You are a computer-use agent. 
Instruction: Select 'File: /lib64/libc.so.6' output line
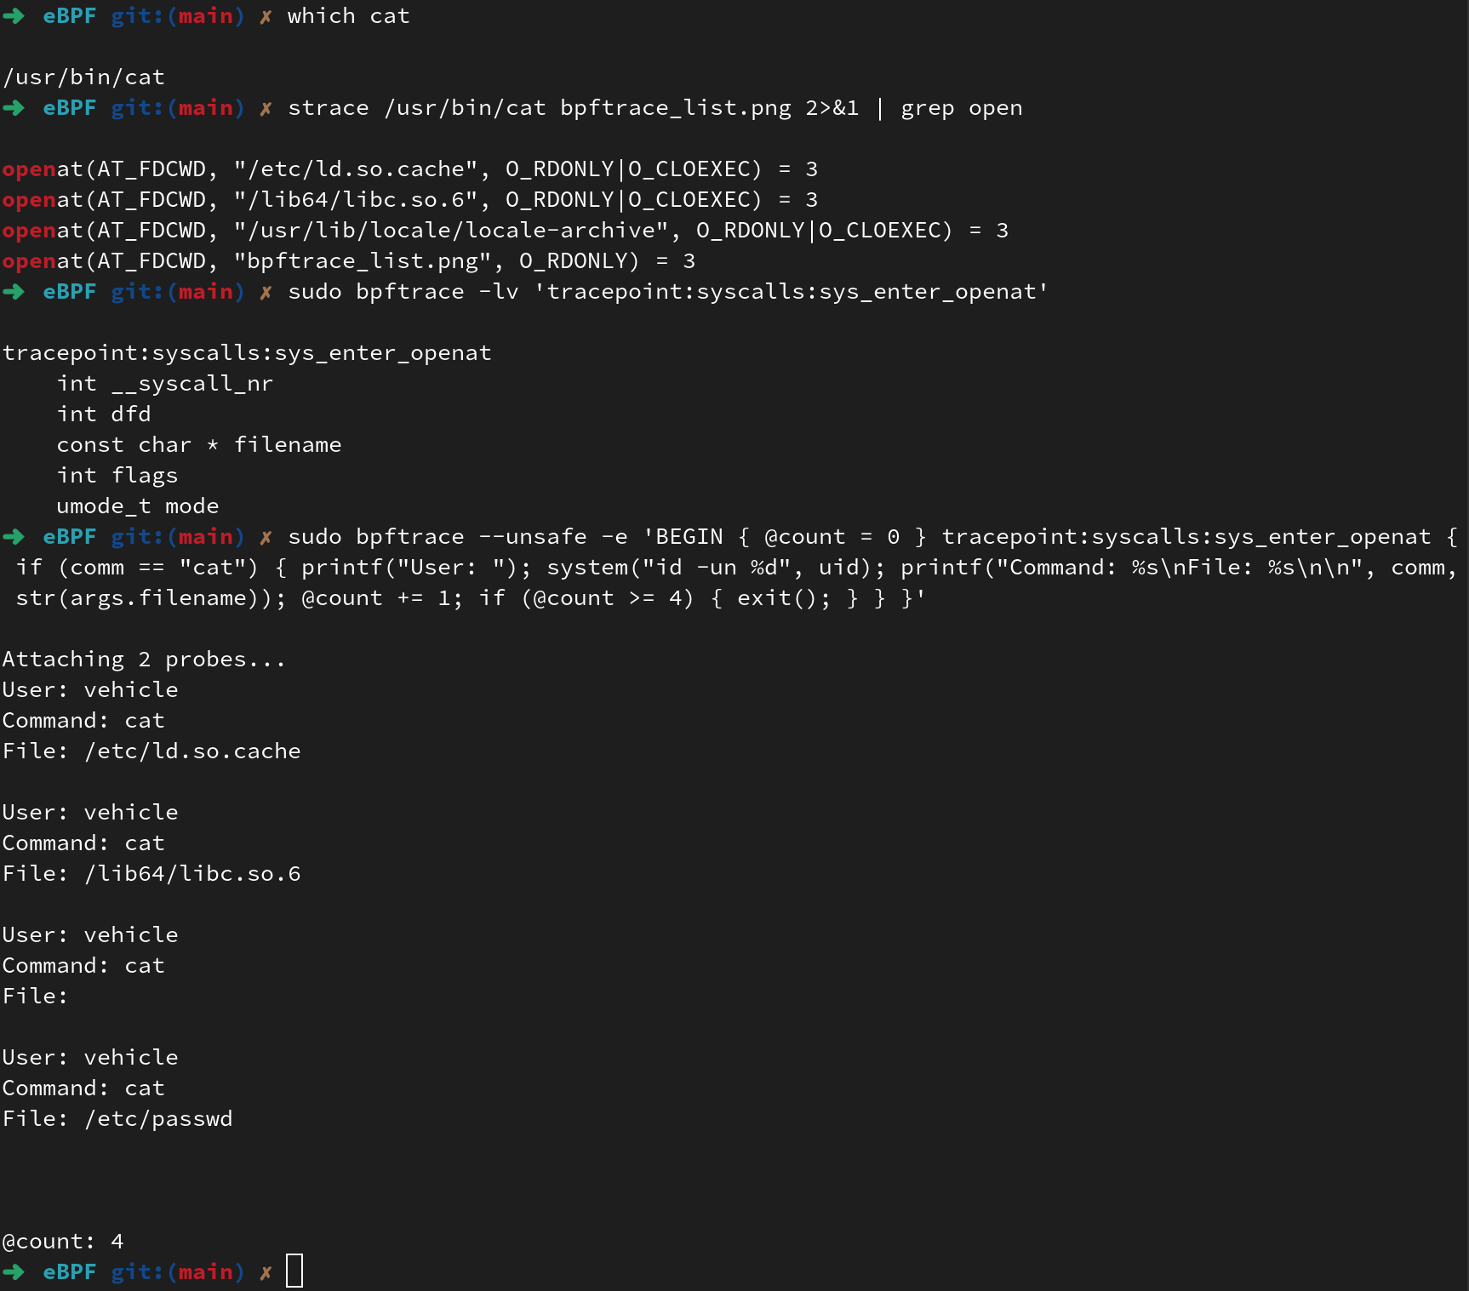click(151, 874)
